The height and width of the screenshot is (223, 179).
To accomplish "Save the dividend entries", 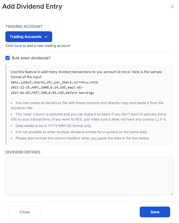I will pyautogui.click(x=155, y=212).
